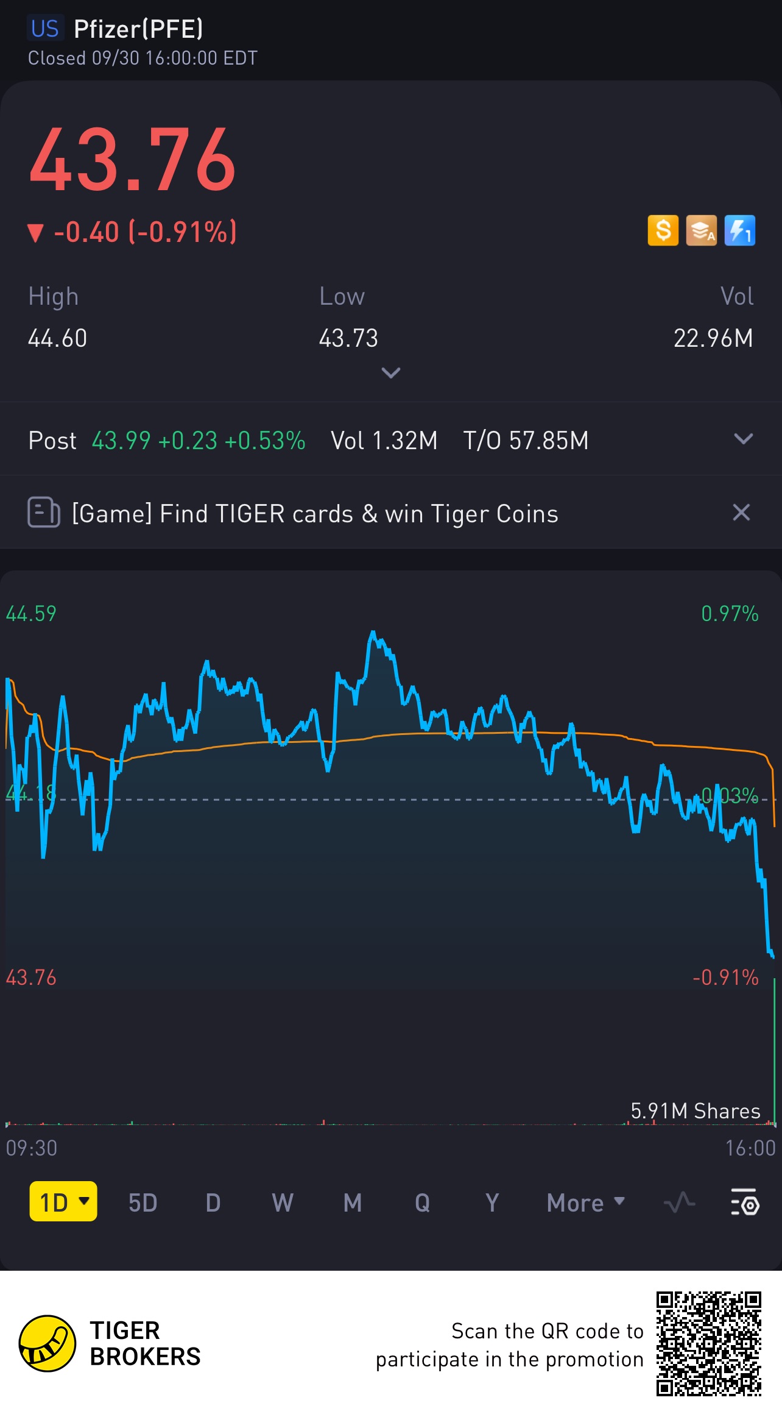Open the More timeframes dropdown
Image resolution: width=782 pixels, height=1417 pixels.
[586, 1203]
